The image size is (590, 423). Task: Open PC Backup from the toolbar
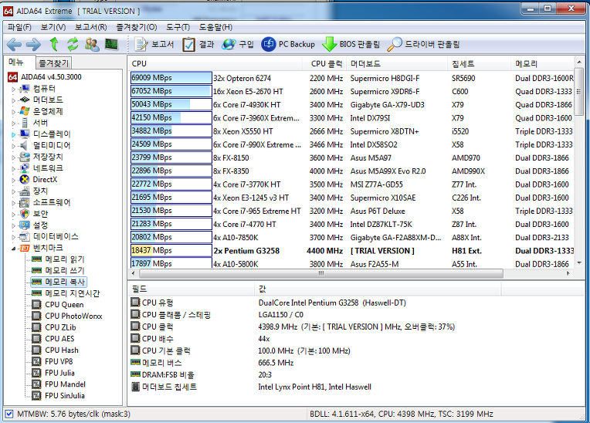click(288, 44)
